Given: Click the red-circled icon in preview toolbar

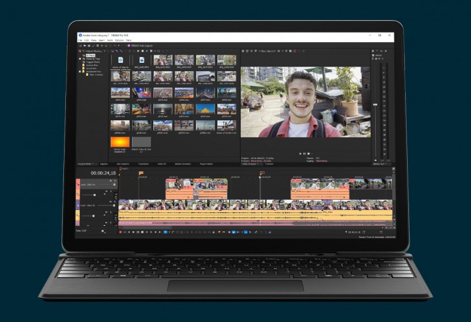Looking at the screenshot, I should point(294,51).
